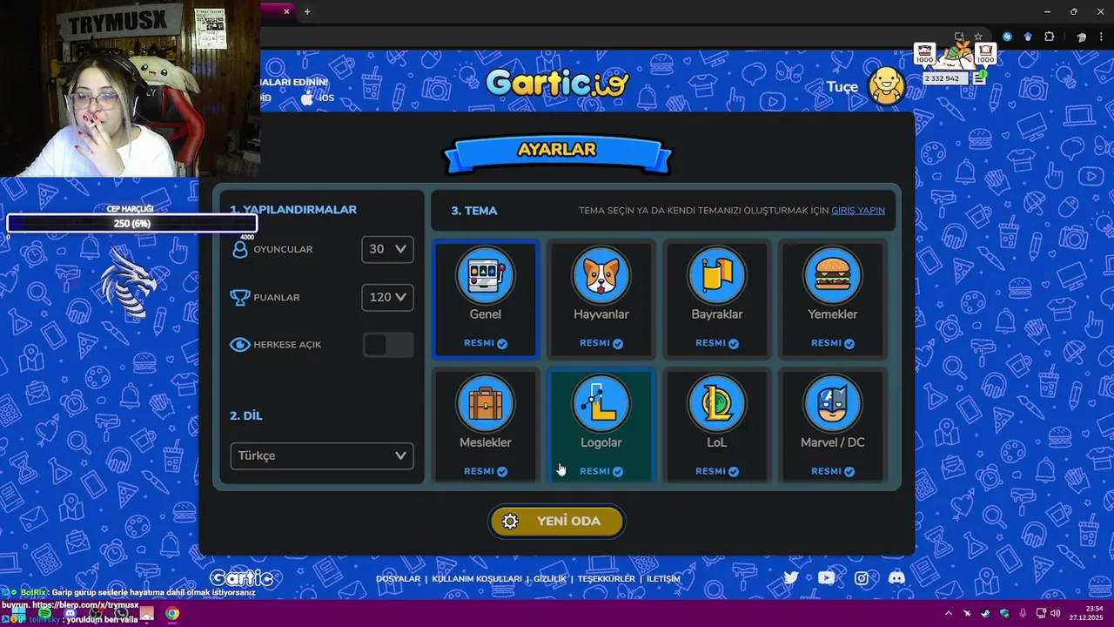Open the Steam tray icon
The image size is (1114, 627).
click(x=984, y=613)
